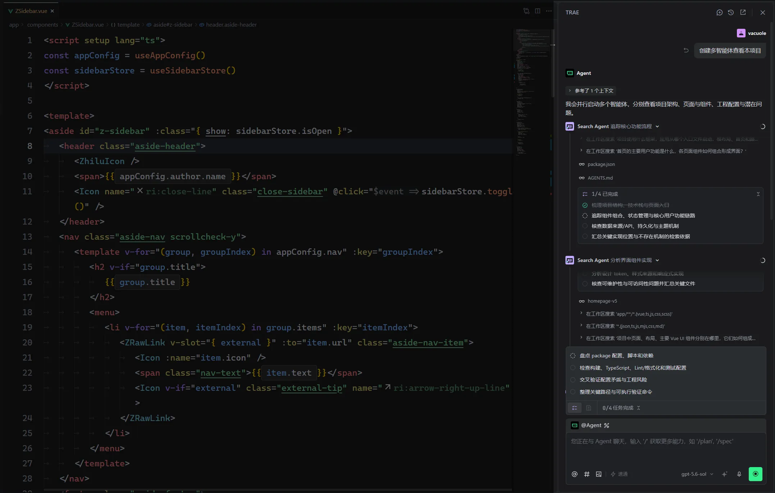Insert @ mention in chat input

tap(574, 474)
